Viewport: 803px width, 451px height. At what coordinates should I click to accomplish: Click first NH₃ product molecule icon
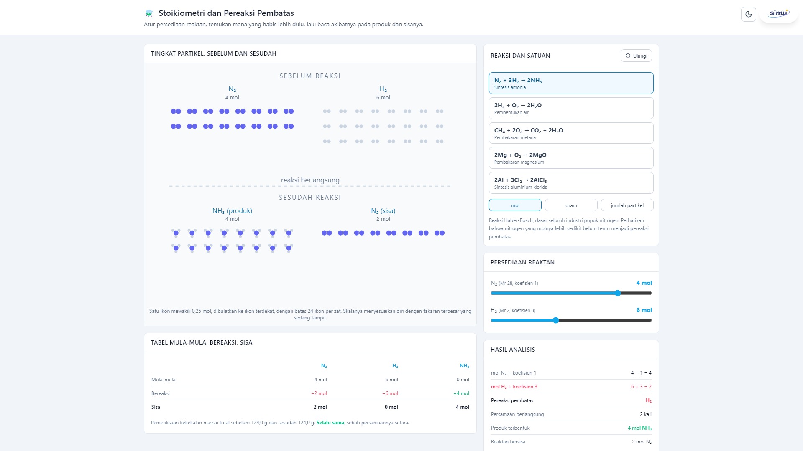tap(176, 233)
